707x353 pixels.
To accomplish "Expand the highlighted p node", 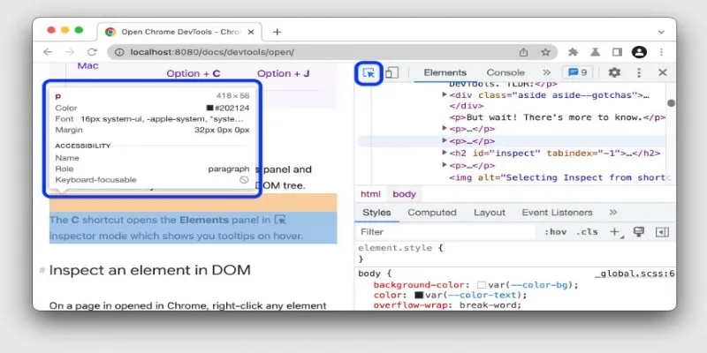I will click(445, 140).
